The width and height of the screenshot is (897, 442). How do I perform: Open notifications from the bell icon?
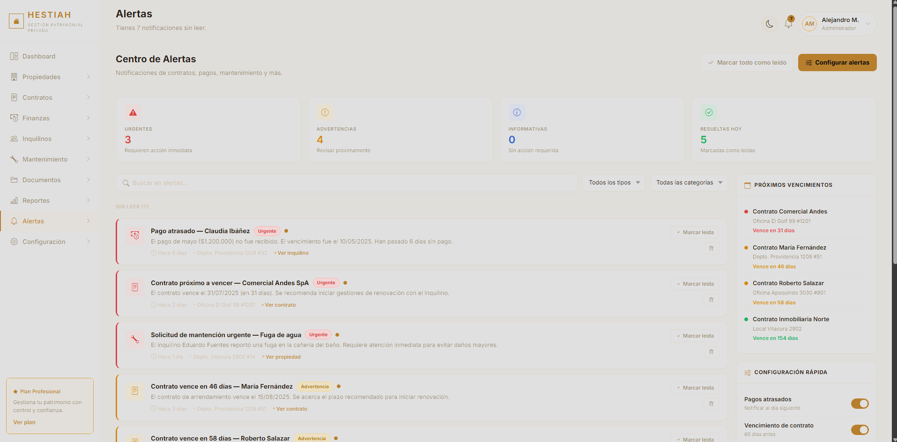(789, 24)
